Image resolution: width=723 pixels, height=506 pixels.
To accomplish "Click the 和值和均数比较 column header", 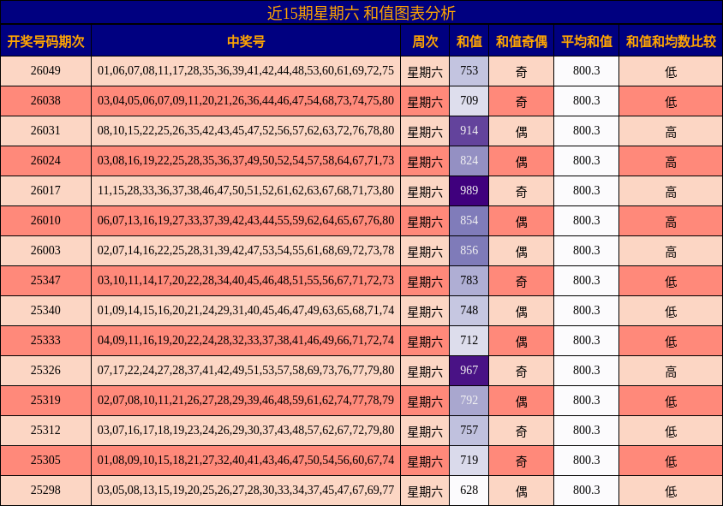I will click(x=671, y=39).
